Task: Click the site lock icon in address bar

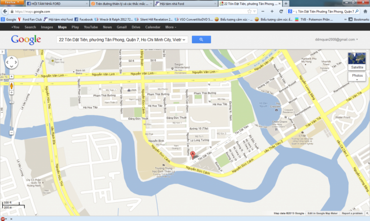Action: 12,11
